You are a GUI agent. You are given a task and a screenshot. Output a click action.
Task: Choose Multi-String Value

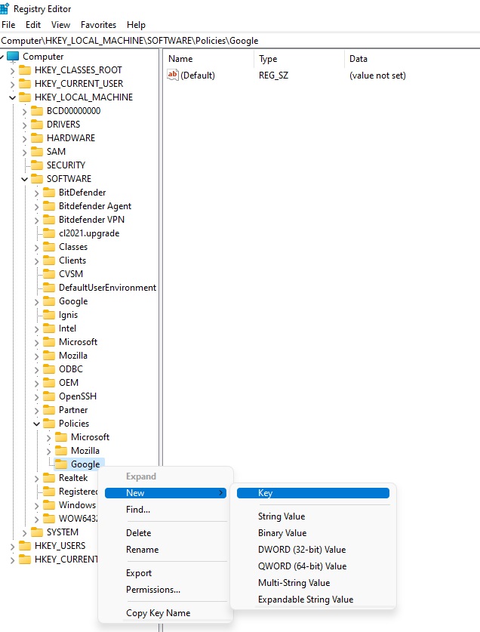[x=313, y=583]
